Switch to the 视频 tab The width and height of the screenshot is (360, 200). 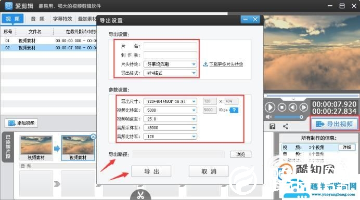[x=12, y=19]
